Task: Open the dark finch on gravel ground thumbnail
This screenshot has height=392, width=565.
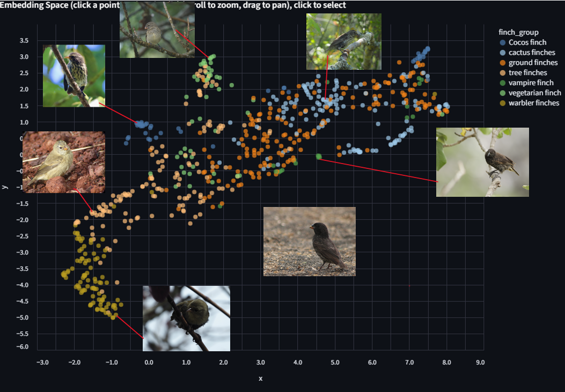Action: point(309,241)
